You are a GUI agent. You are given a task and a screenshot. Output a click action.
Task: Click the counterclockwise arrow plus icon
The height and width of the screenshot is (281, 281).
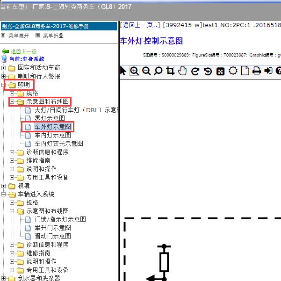(208, 72)
